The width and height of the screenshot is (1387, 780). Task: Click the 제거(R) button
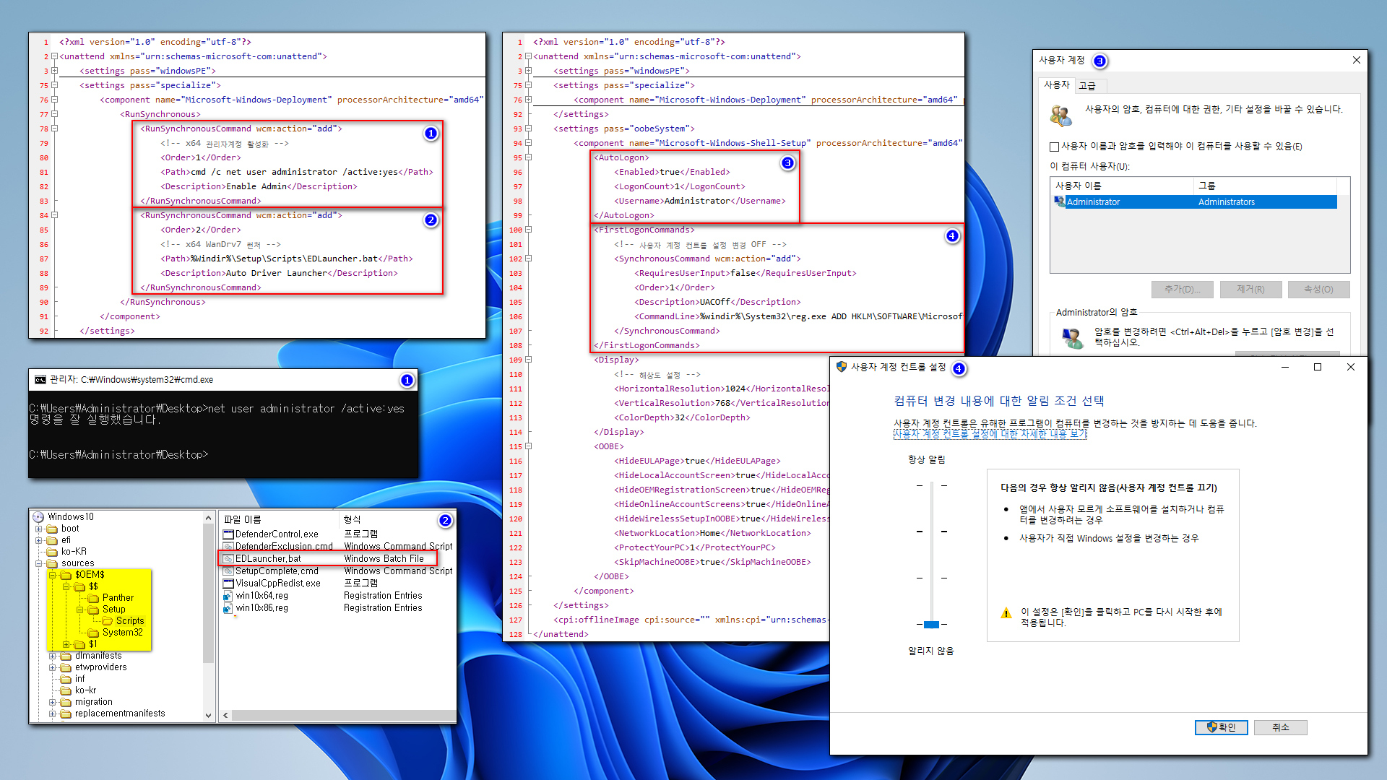[1250, 290]
